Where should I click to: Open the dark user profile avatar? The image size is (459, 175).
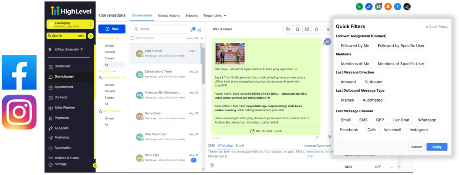[407, 6]
